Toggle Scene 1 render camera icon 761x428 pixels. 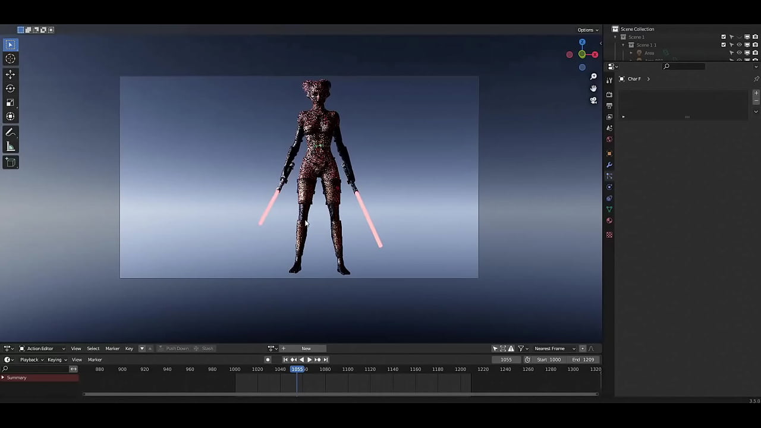[x=755, y=37]
